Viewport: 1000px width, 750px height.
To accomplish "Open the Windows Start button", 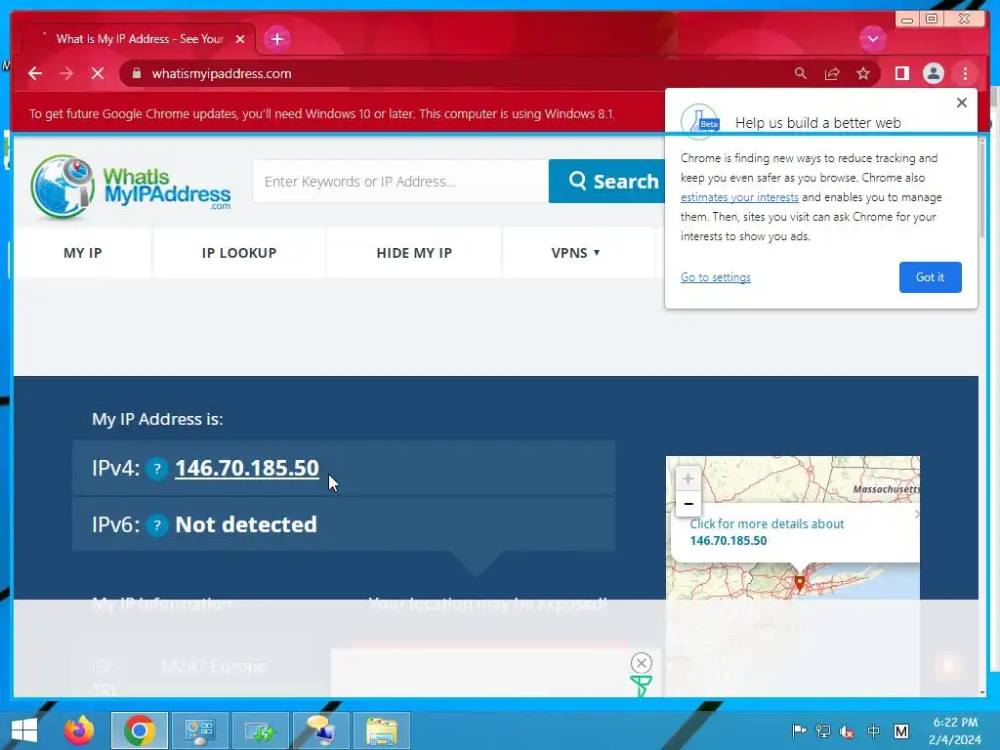I will point(24,730).
